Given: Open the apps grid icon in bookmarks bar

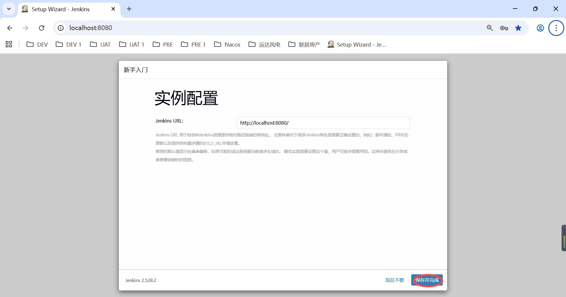Looking at the screenshot, I should click(x=9, y=44).
